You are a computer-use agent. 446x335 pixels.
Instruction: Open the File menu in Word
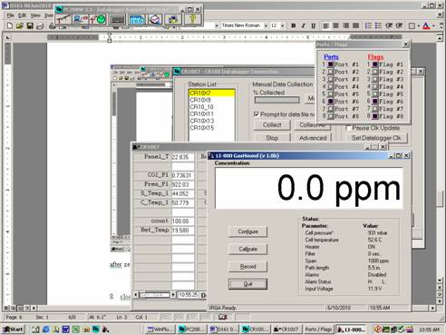(10, 15)
